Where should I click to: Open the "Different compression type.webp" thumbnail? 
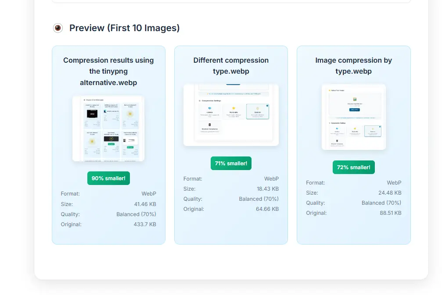click(x=231, y=115)
